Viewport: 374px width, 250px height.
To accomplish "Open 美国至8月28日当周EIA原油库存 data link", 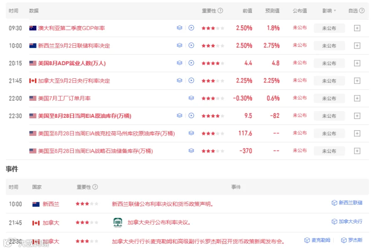I will tap(85, 116).
